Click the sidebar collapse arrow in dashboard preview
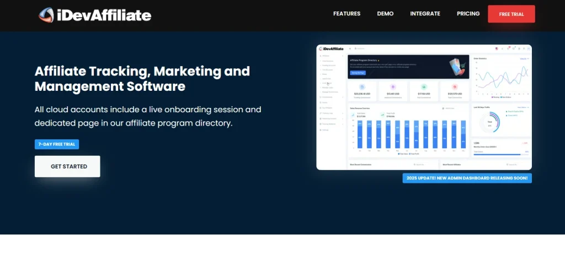 [350, 48]
